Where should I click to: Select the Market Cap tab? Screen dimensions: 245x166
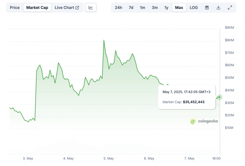point(37,7)
